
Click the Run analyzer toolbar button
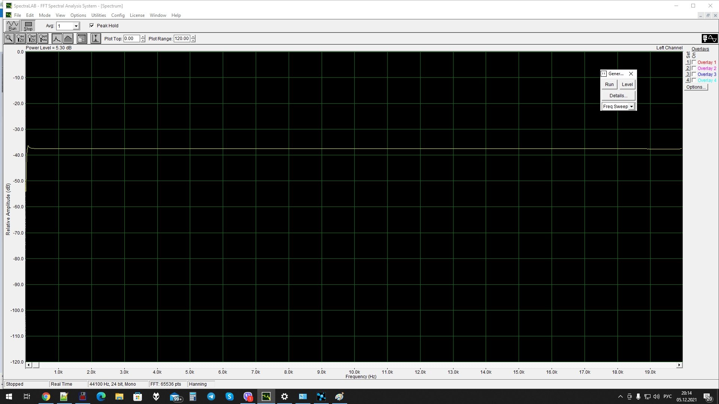click(12, 26)
